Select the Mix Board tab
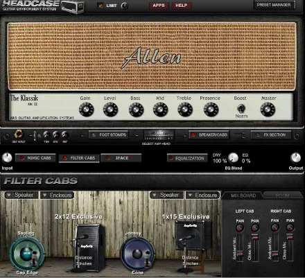The width and height of the screenshot is (305, 278). (243, 196)
